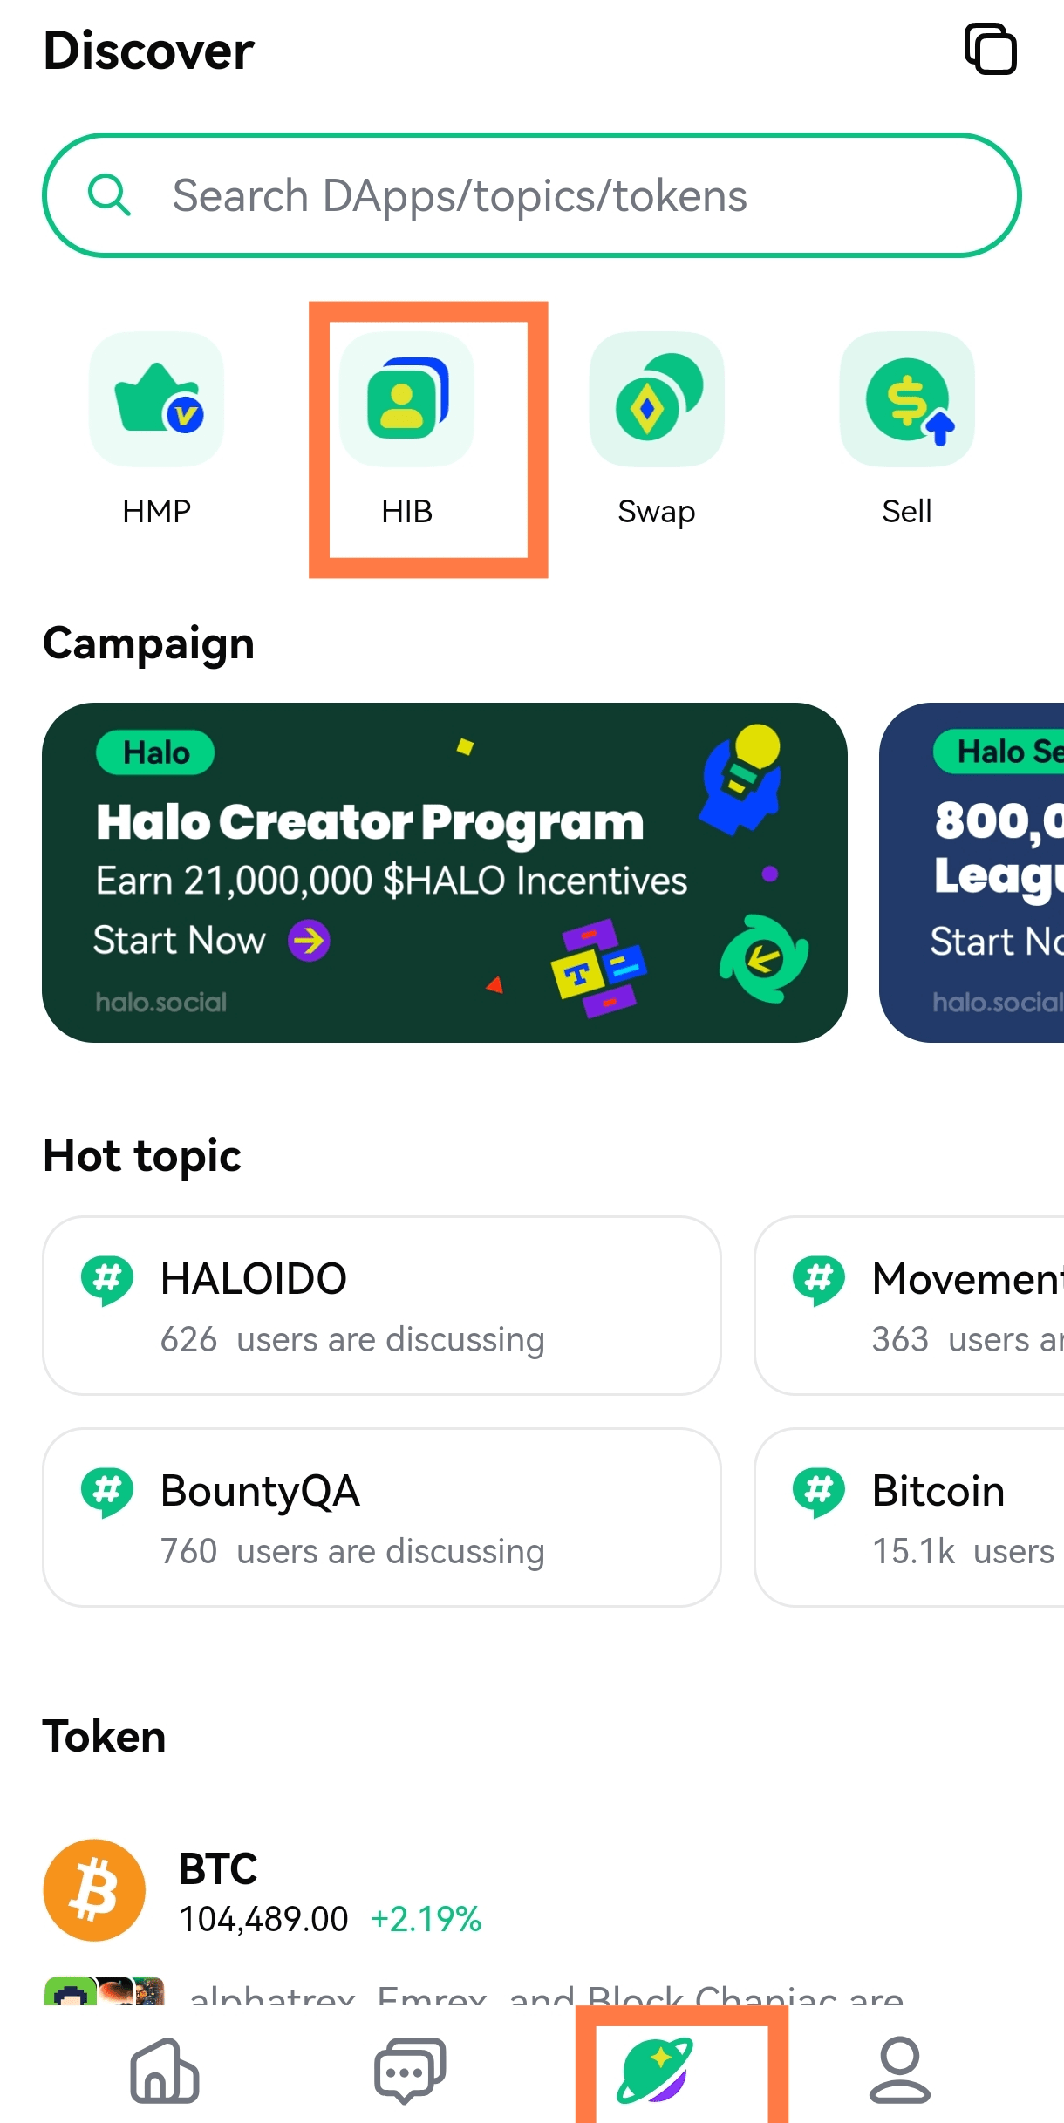Open the HALOIDO hot topic
Screen dimensions: 1064x2123
pyautogui.click(x=382, y=1305)
